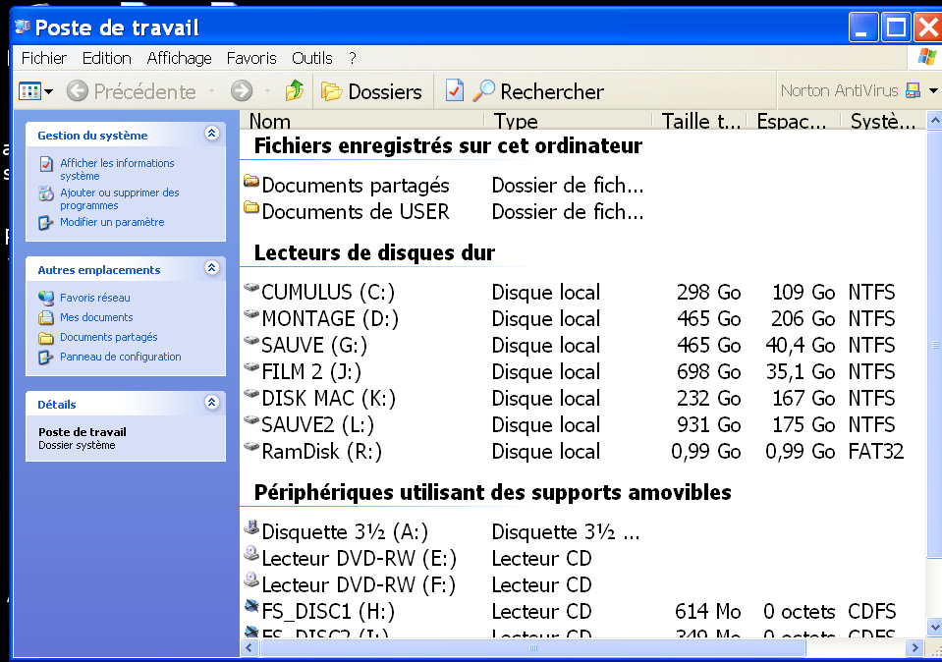Open the Outils menu
942x662 pixels.
[311, 58]
